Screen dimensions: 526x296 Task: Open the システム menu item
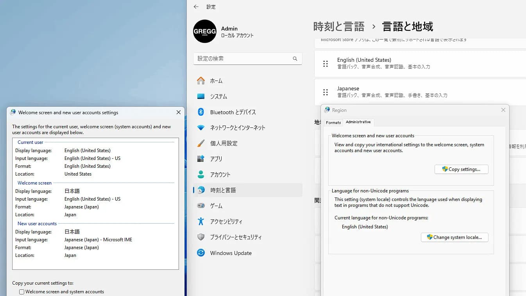pos(248,96)
